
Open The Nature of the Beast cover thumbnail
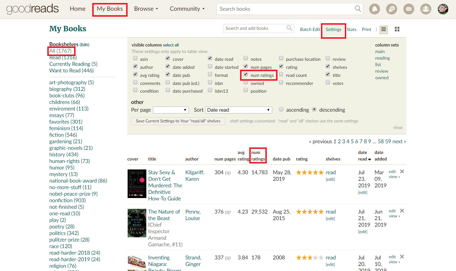tap(137, 223)
